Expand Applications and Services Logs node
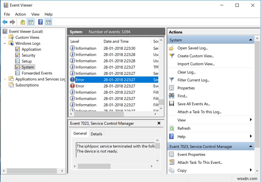Image resolution: width=261 pixels, height=182 pixels. click(x=5, y=79)
